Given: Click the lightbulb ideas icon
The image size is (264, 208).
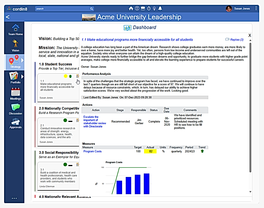Looking at the screenshot, I should [x=154, y=9].
